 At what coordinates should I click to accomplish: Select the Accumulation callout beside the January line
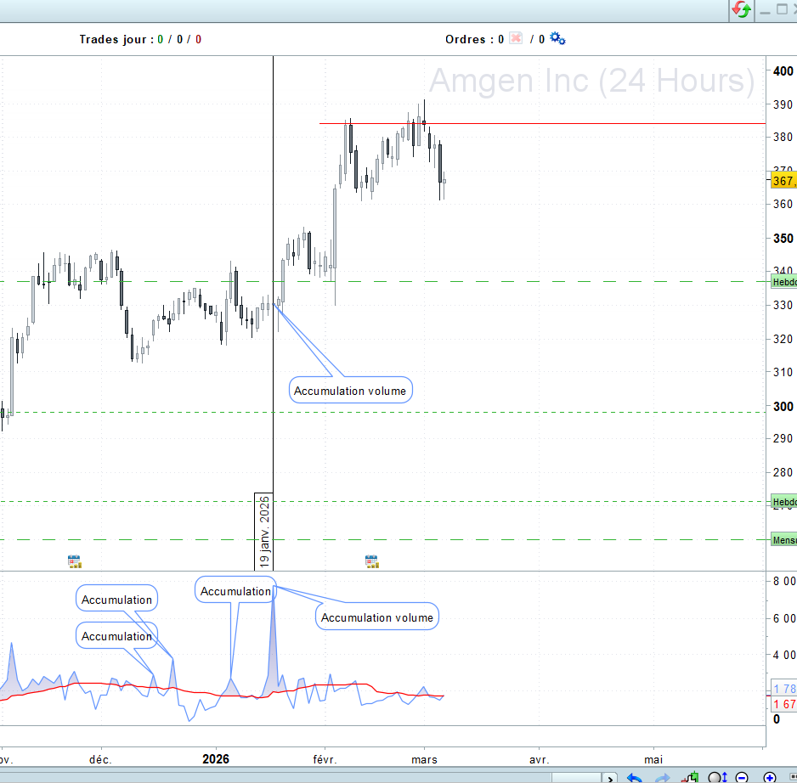pyautogui.click(x=235, y=590)
